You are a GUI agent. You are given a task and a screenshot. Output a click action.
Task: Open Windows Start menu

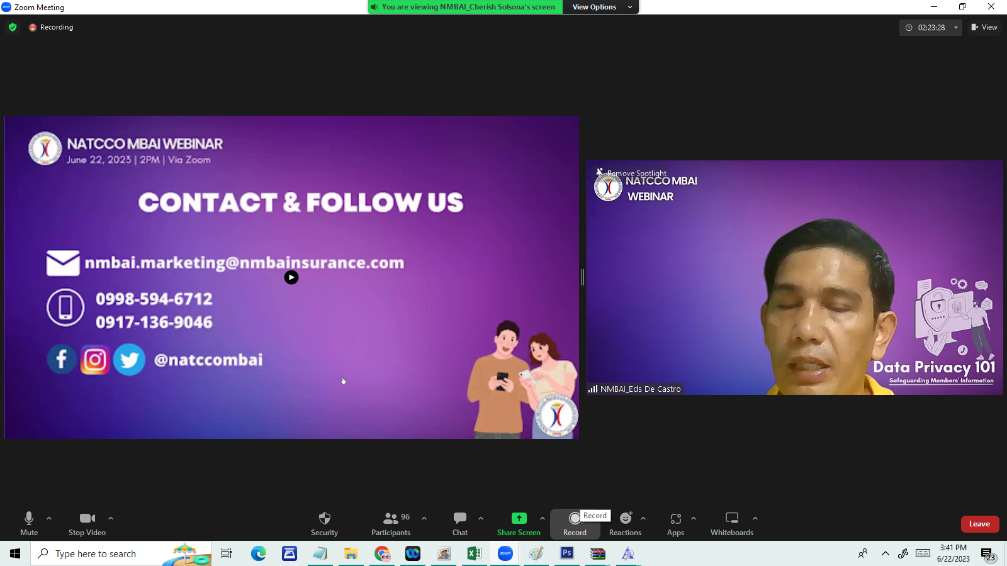click(x=15, y=553)
